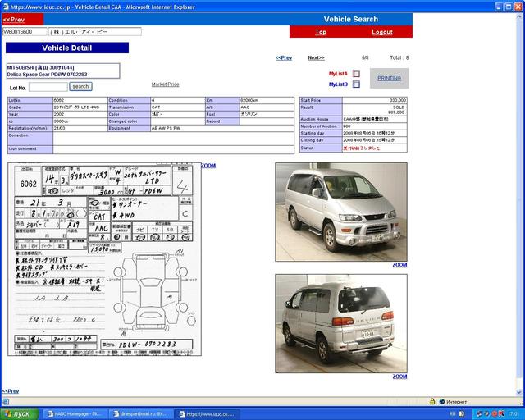Open the Top link in the red bar
525x420 pixels.
tap(321, 32)
